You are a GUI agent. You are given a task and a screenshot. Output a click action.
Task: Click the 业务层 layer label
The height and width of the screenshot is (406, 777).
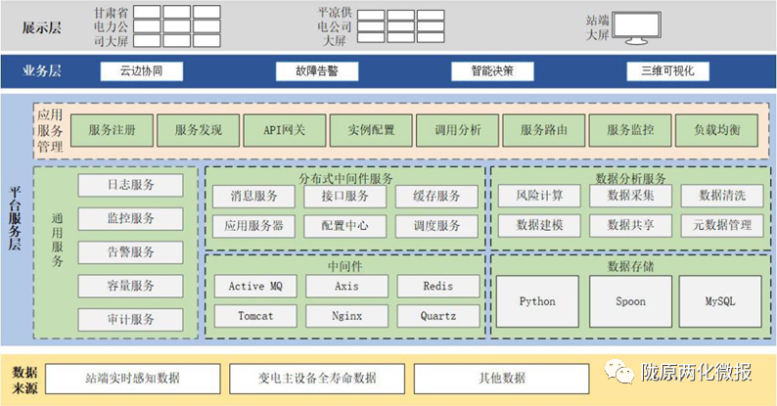(42, 71)
